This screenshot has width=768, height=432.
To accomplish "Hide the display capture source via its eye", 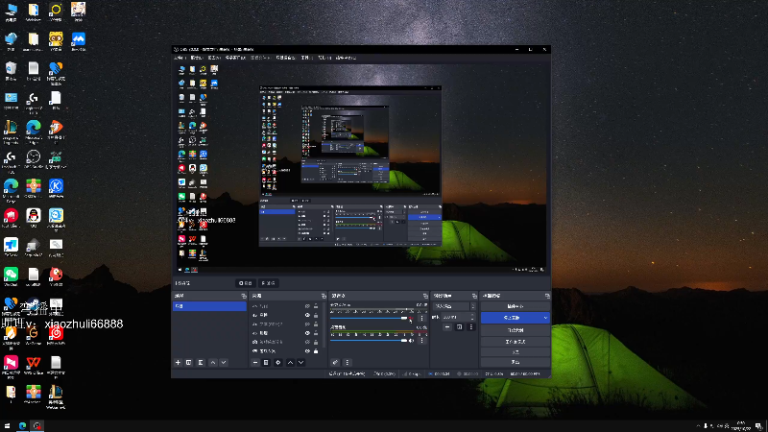I will pos(307,351).
